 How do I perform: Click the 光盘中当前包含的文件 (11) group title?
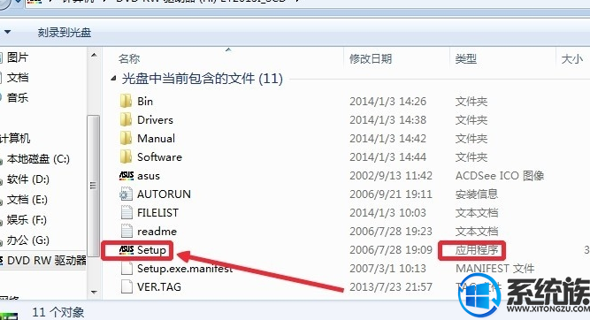(203, 79)
